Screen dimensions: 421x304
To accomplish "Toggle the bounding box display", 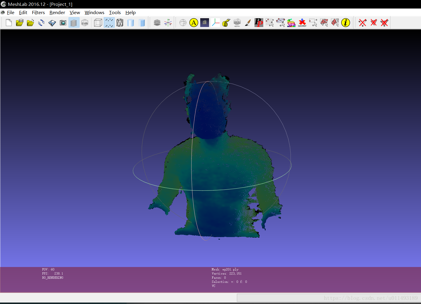I will click(98, 23).
